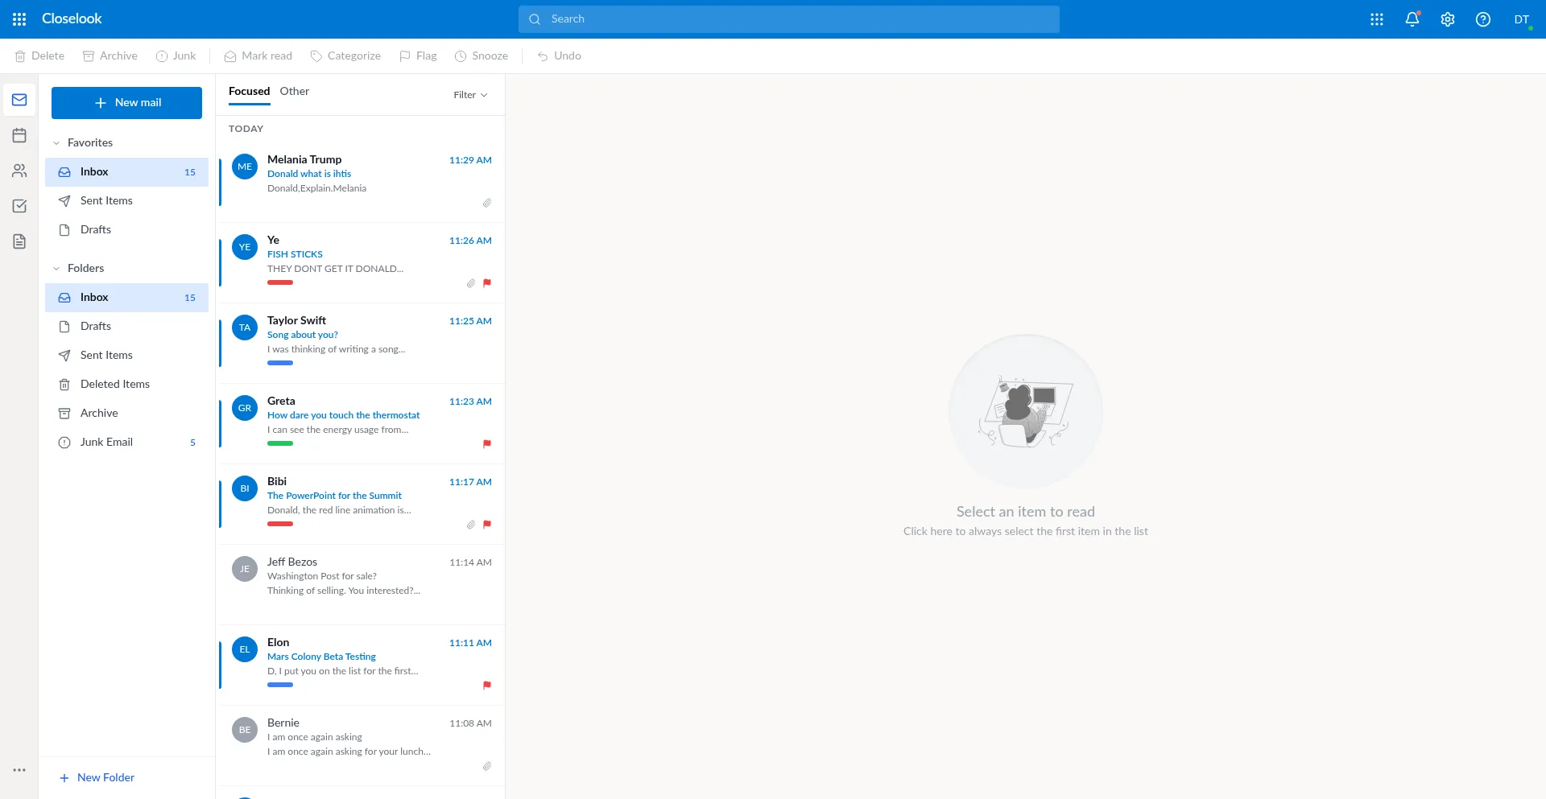Screen dimensions: 1546x799
Task: Open the Notes document icon in rail
Action: pos(19,241)
